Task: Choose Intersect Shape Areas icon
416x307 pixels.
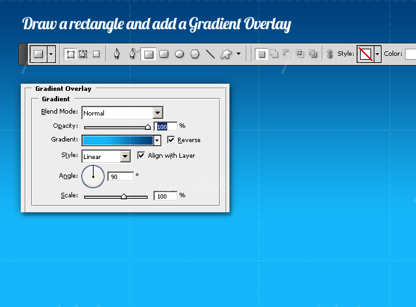Action: 300,54
